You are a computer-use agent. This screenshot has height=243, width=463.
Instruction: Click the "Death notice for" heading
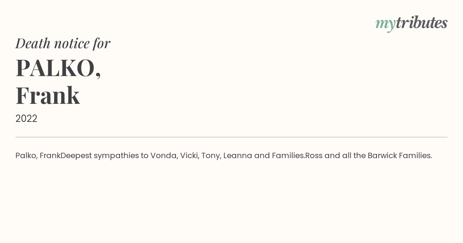63,43
